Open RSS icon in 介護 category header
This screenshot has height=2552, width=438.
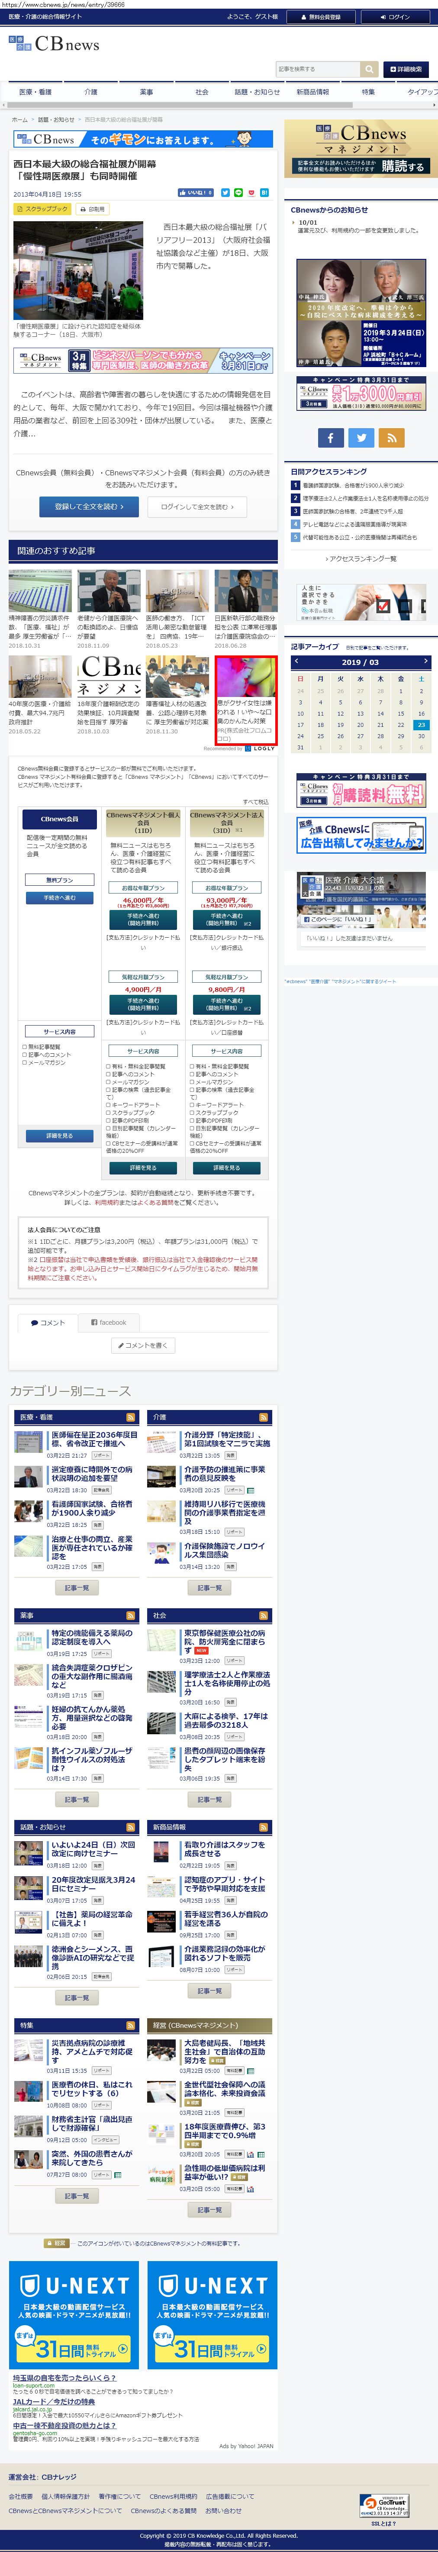[x=264, y=1418]
